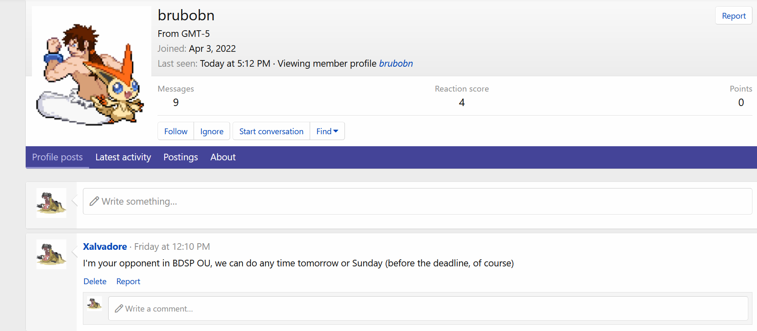Click the Messages count 9

[x=176, y=102]
